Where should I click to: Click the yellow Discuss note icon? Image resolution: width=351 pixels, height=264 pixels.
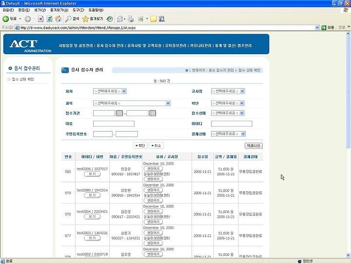point(154,19)
